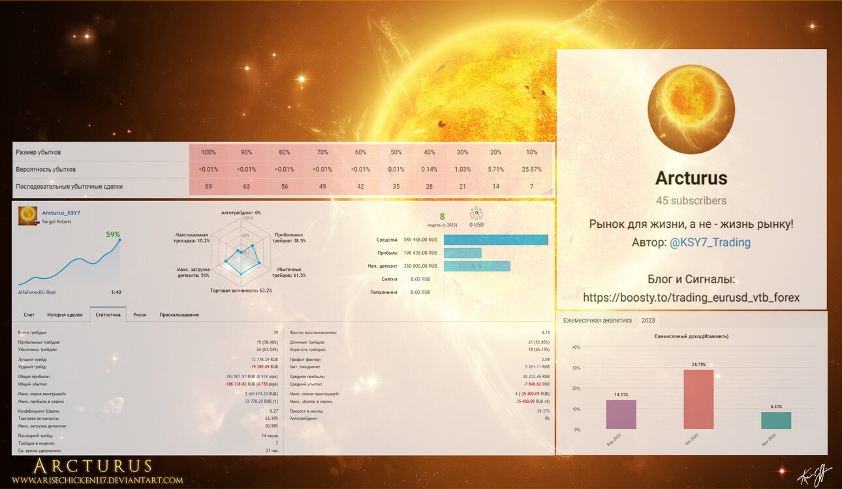Open the История сделок tab
Screen dimensions: 842x489
point(65,315)
